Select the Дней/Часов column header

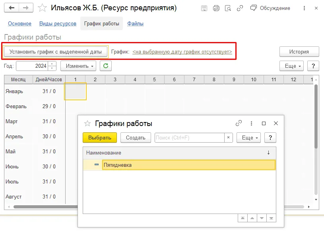(x=49, y=80)
